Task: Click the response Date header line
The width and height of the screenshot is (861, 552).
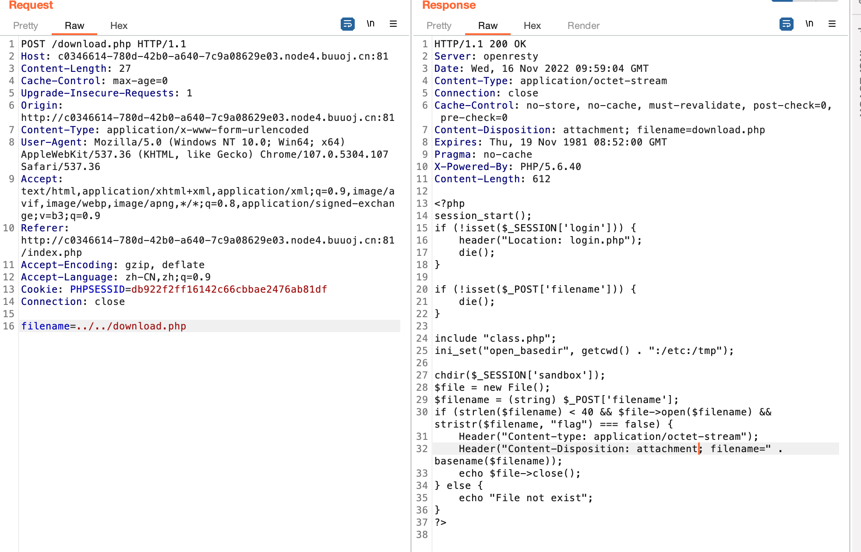Action: pos(542,68)
